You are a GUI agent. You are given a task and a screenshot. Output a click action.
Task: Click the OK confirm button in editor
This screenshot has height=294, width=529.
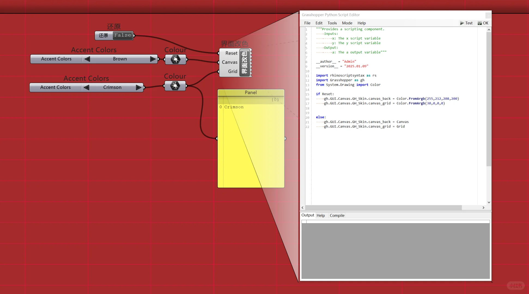pos(483,23)
